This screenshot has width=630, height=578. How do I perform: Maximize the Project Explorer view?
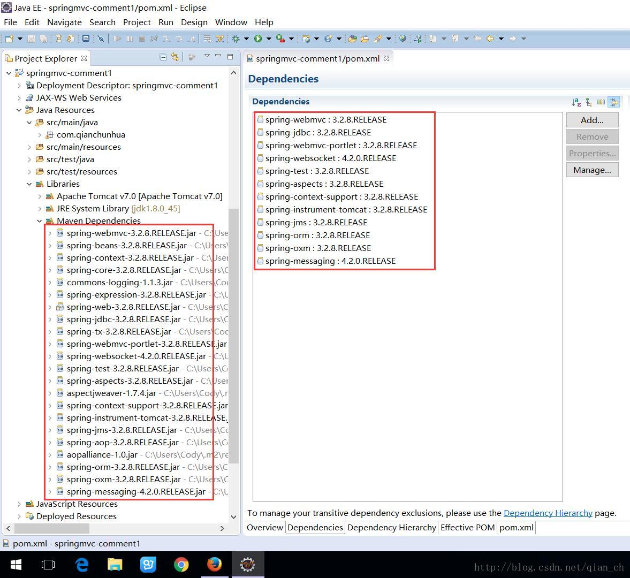tap(230, 57)
